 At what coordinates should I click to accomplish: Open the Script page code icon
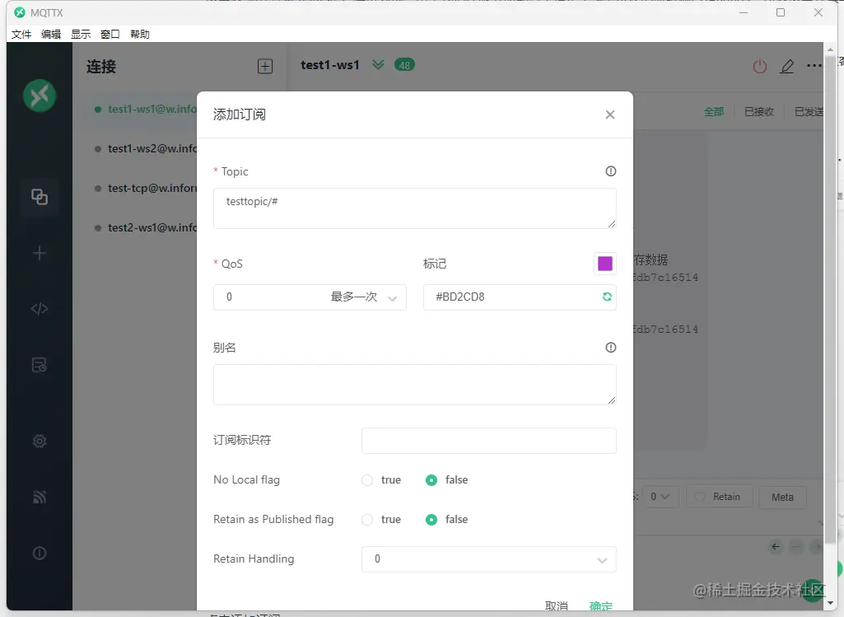click(x=40, y=308)
